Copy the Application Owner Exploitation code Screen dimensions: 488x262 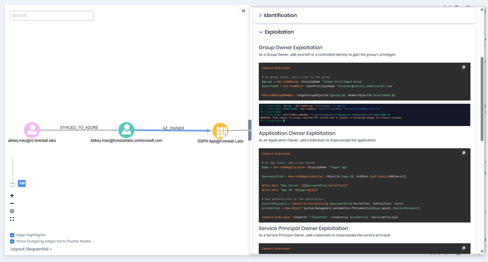(x=464, y=153)
